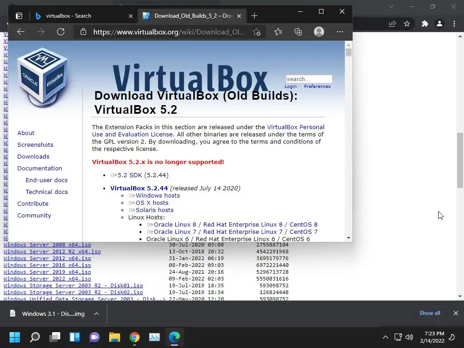Open the VirtualBox 5.2.44 link
This screenshot has width=464, height=348.
(x=139, y=188)
